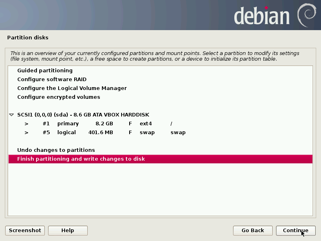Click the Screenshot button

25,231
